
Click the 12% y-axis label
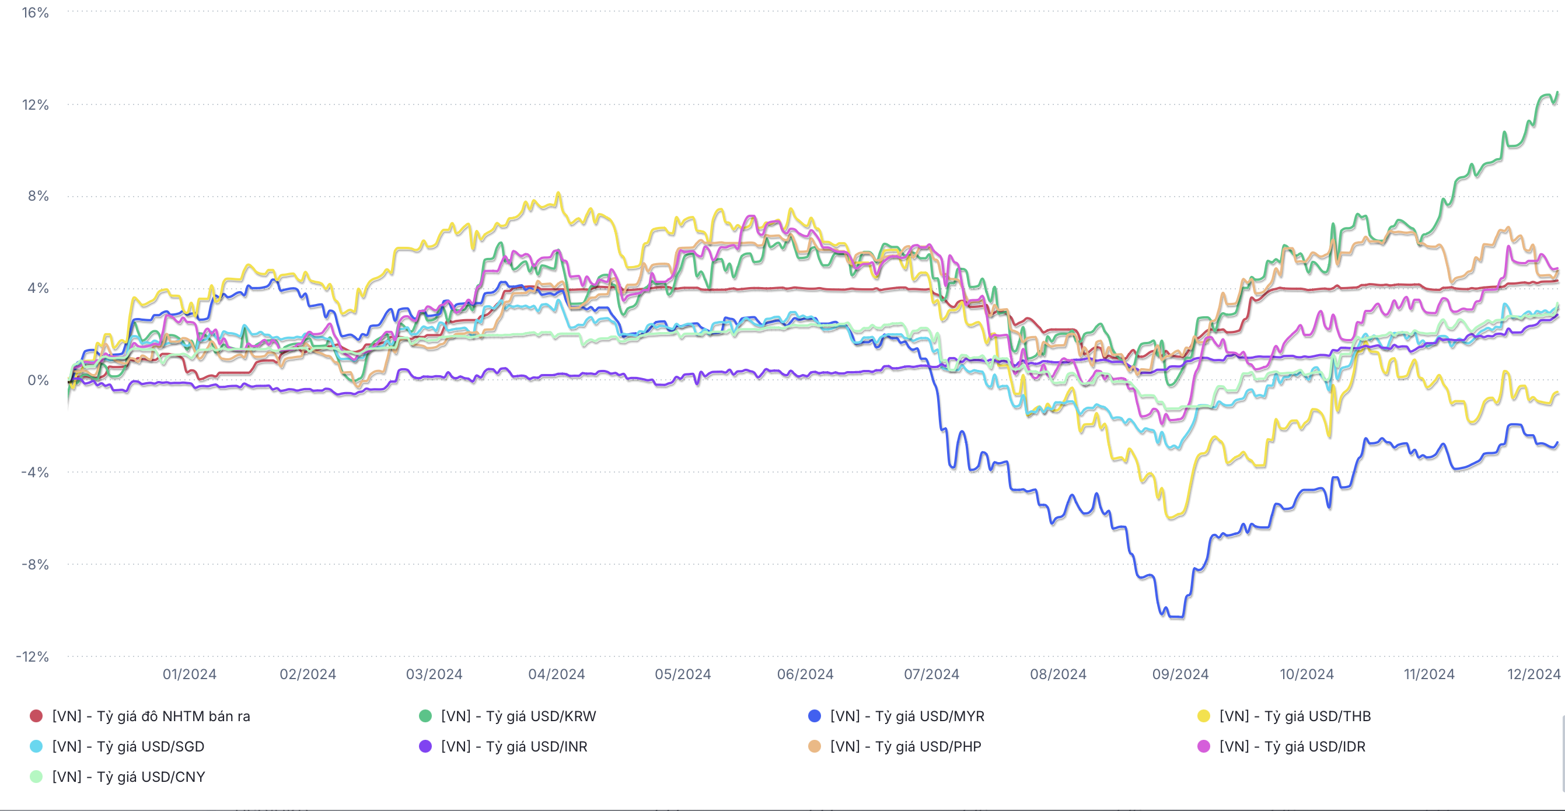[35, 104]
